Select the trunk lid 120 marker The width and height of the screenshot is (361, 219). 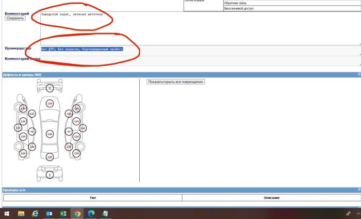(x=50, y=157)
